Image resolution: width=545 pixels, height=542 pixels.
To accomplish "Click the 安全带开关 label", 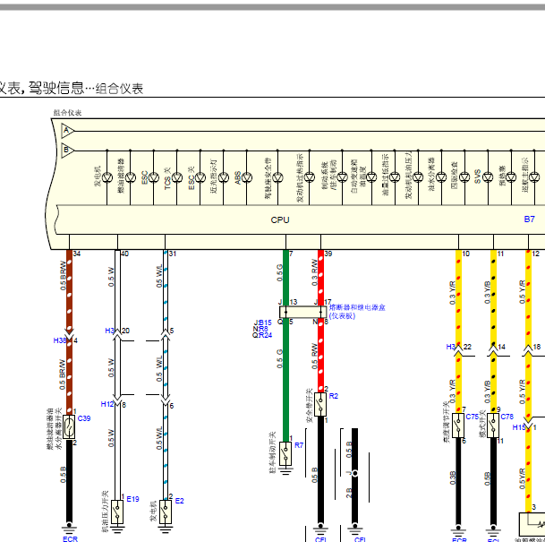I will point(309,406).
